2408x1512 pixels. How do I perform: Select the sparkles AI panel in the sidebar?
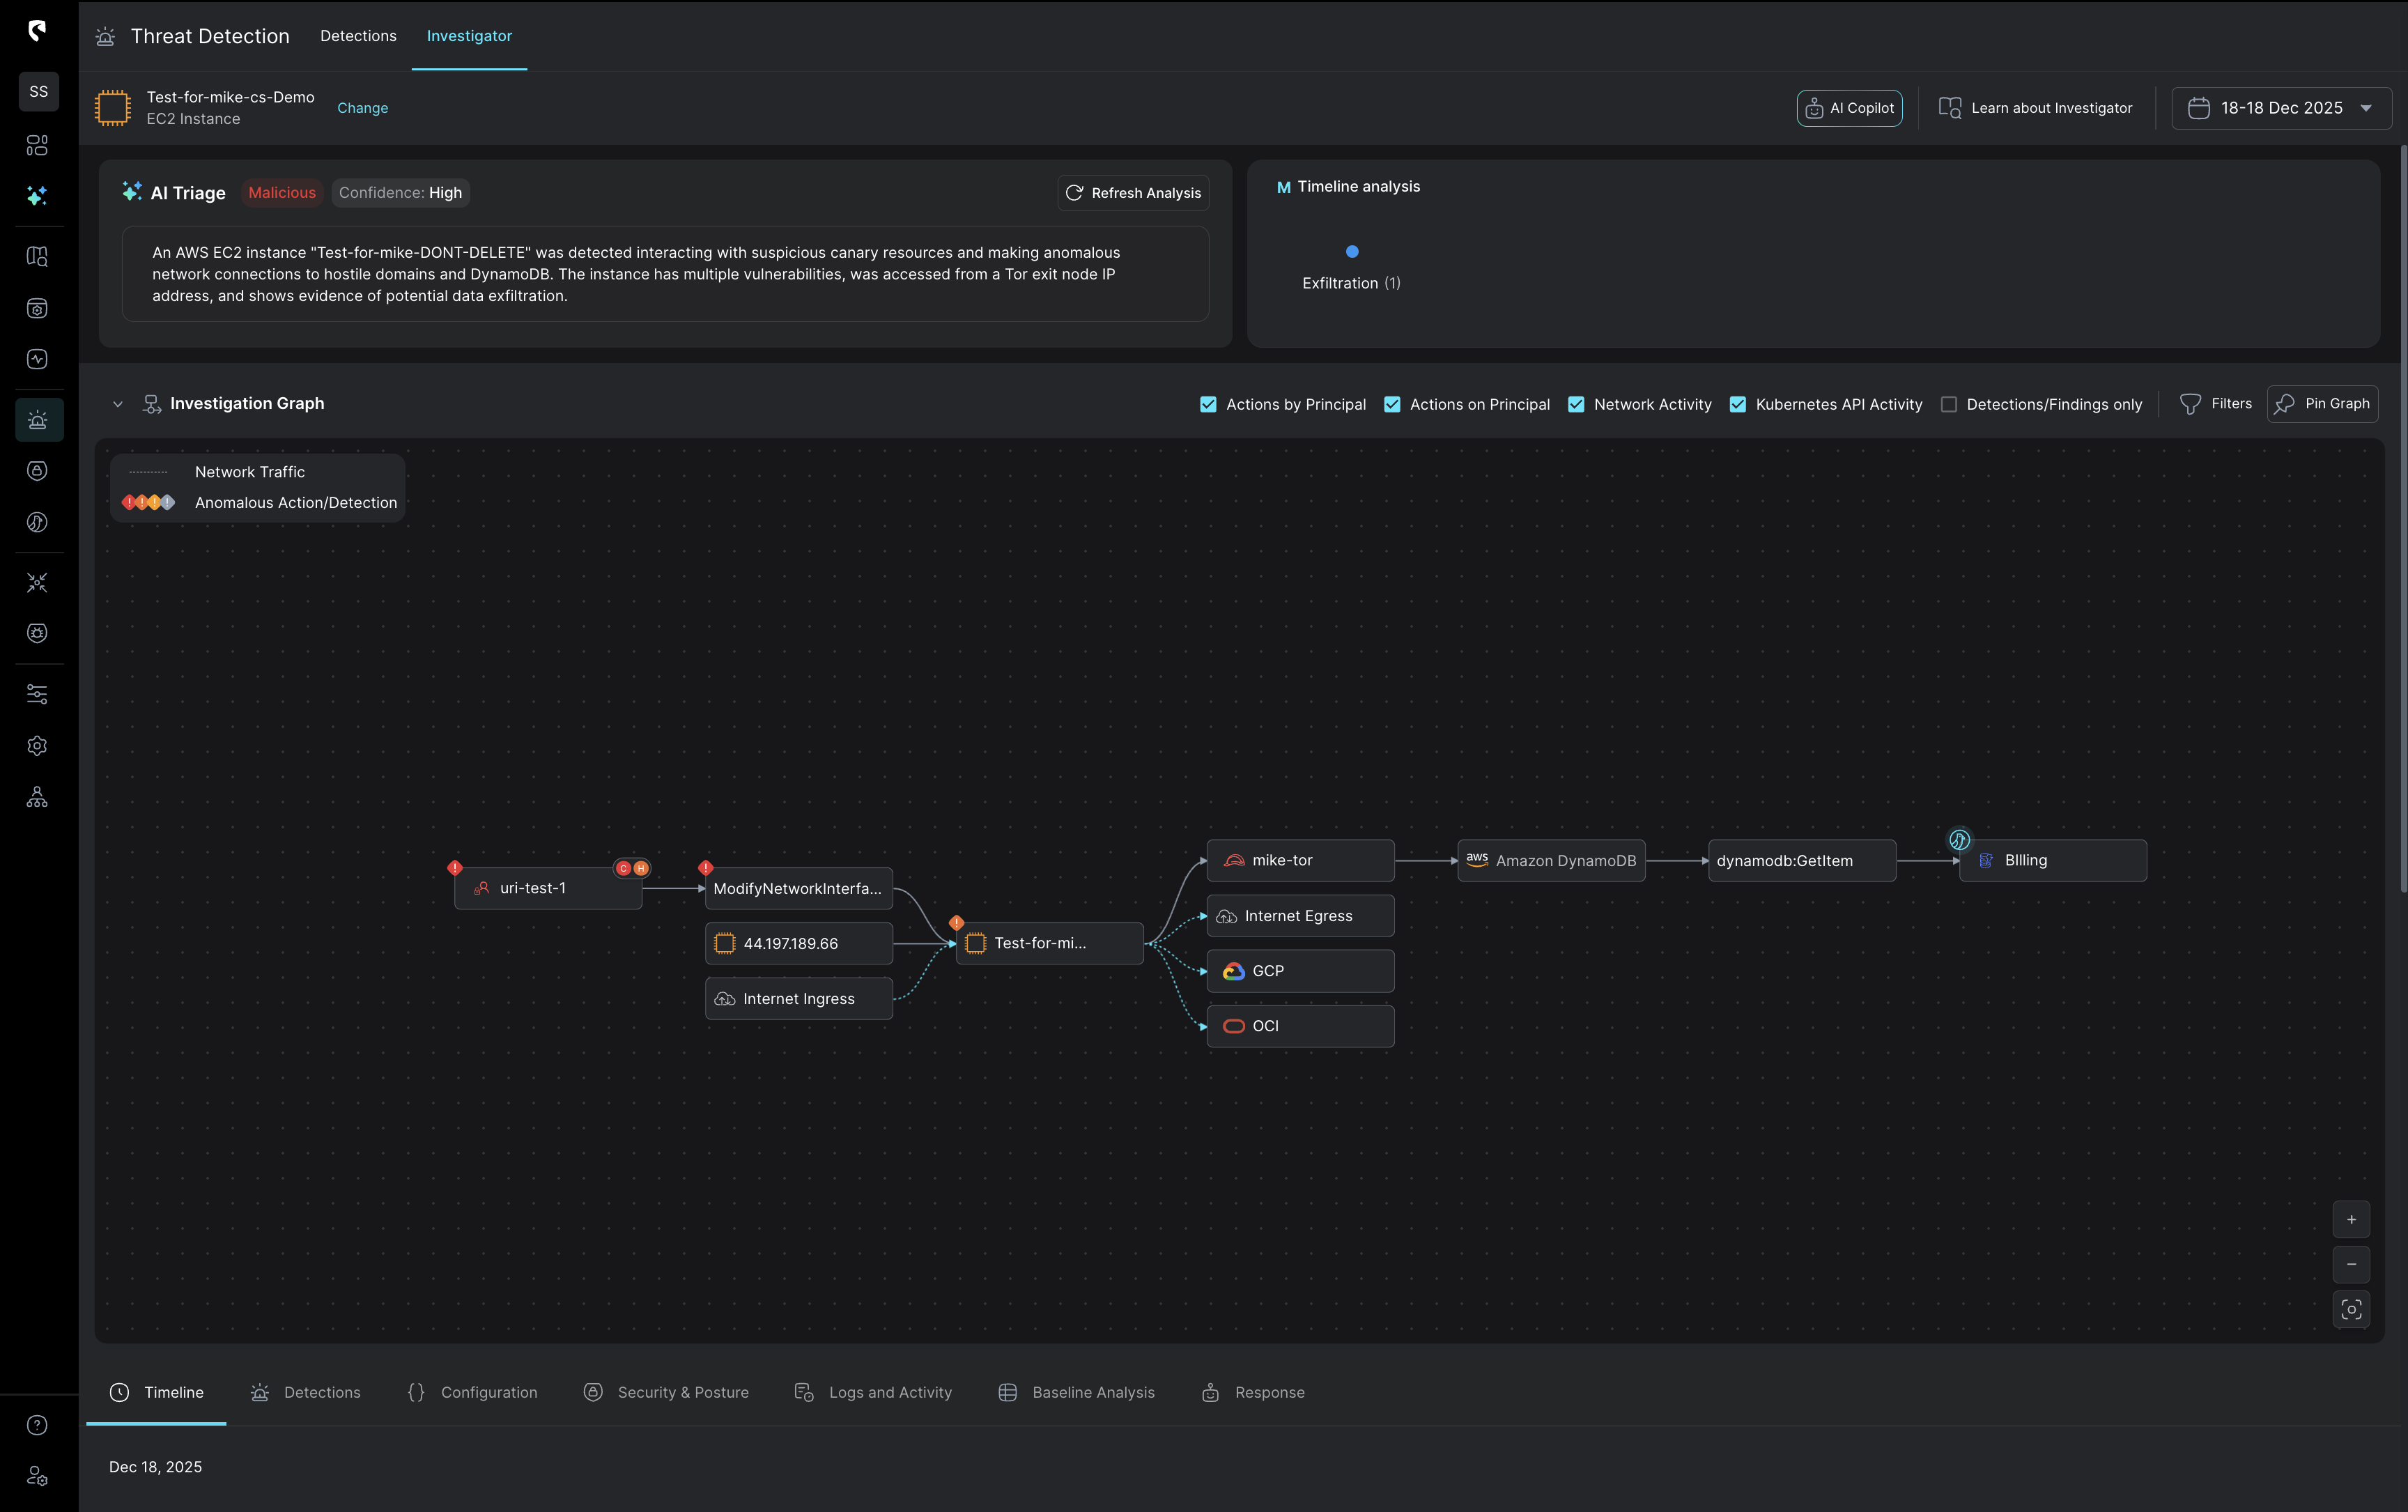(37, 196)
